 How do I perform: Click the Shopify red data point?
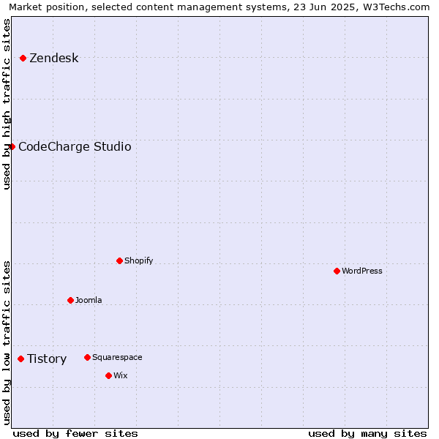pyautogui.click(x=119, y=261)
